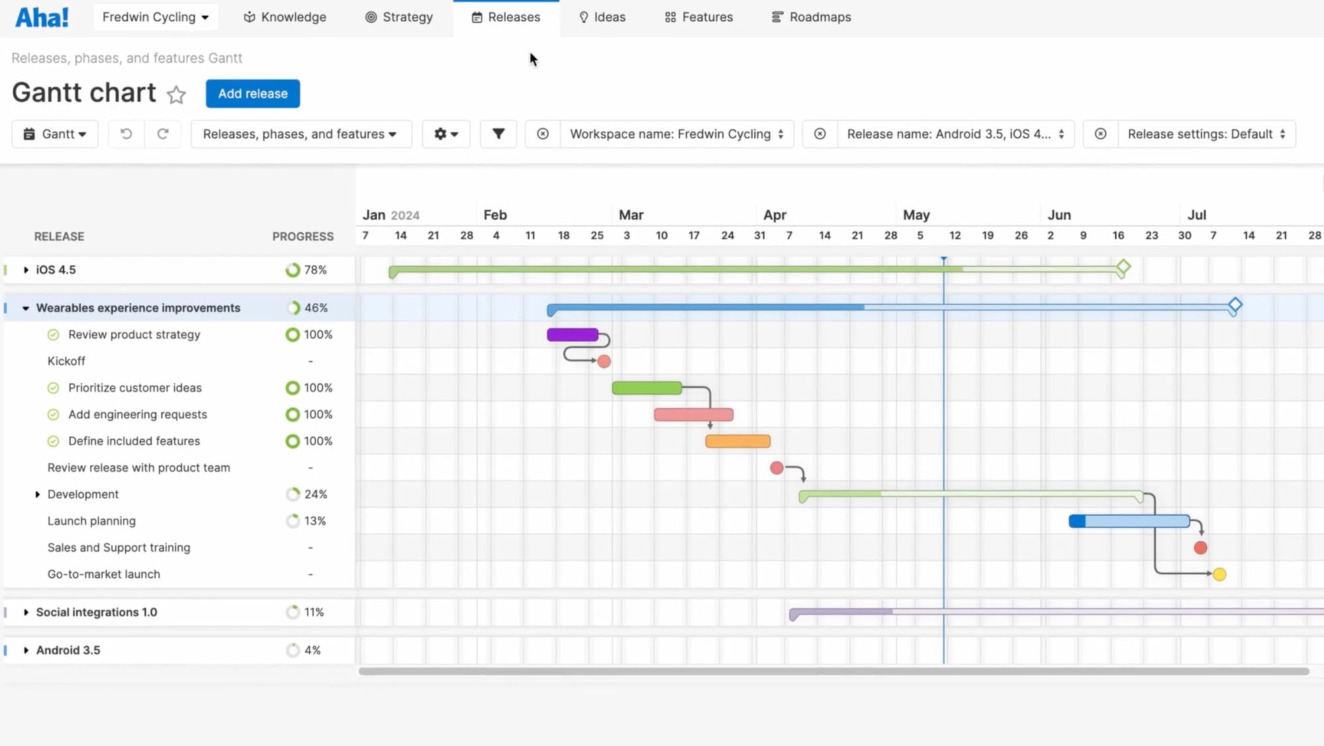1324x746 pixels.
Task: Expand the Development phase row
Action: pyautogui.click(x=37, y=494)
